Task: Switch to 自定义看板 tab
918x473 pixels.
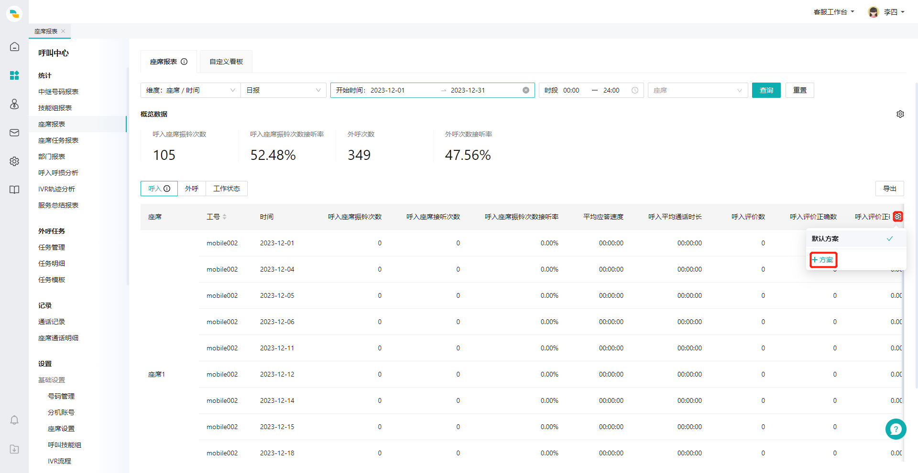Action: click(226, 62)
